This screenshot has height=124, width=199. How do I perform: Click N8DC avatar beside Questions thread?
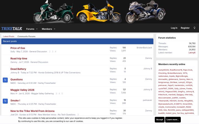pos(5,80)
